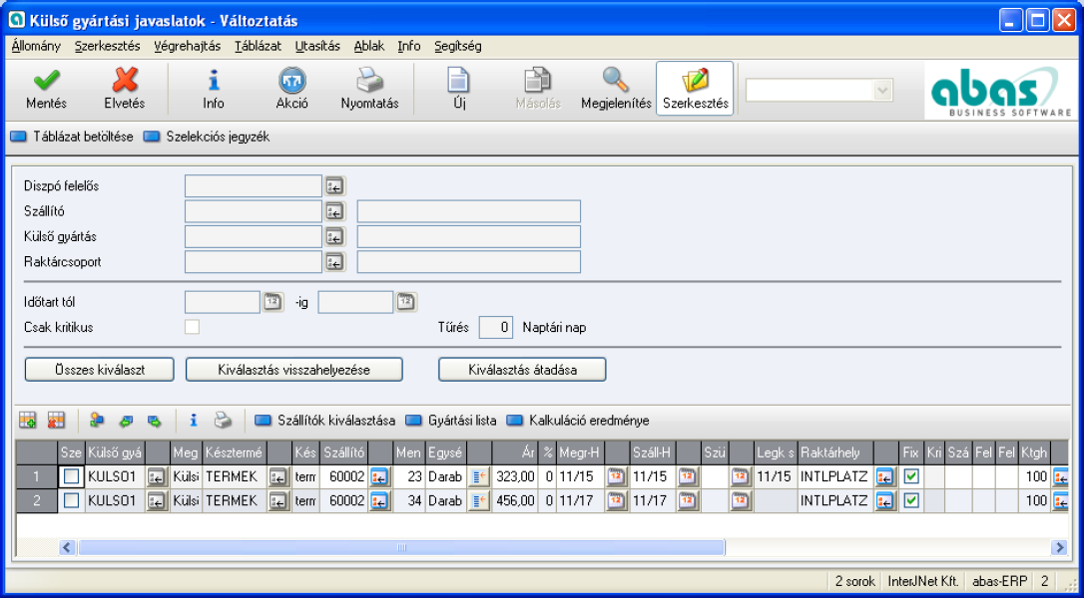The width and height of the screenshot is (1084, 598).
Task: Open the Segítség menu
Action: pyautogui.click(x=458, y=46)
